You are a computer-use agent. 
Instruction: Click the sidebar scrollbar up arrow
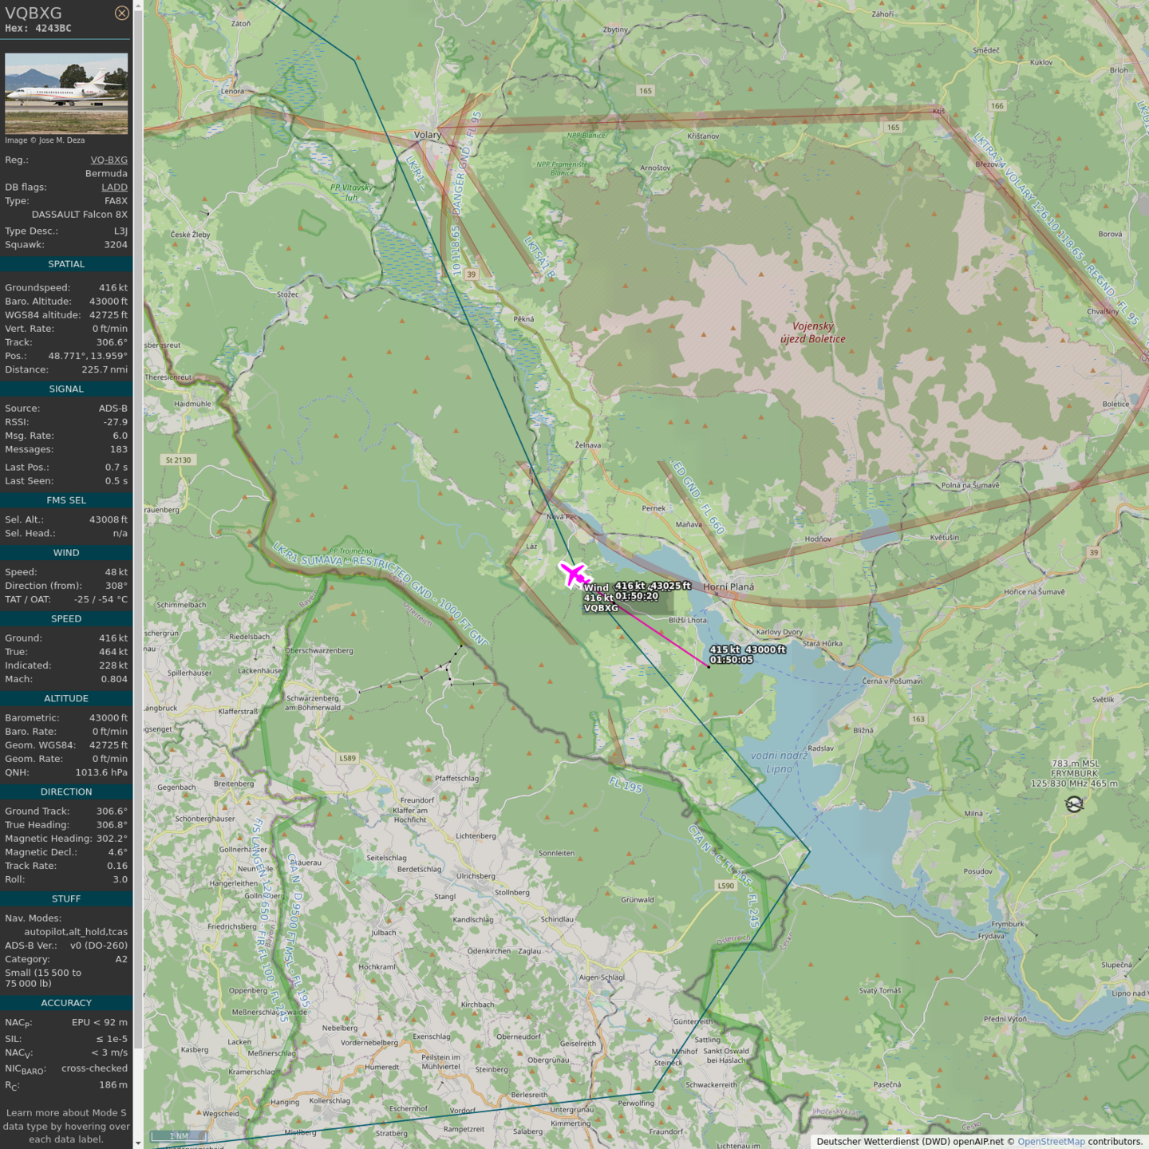(138, 6)
